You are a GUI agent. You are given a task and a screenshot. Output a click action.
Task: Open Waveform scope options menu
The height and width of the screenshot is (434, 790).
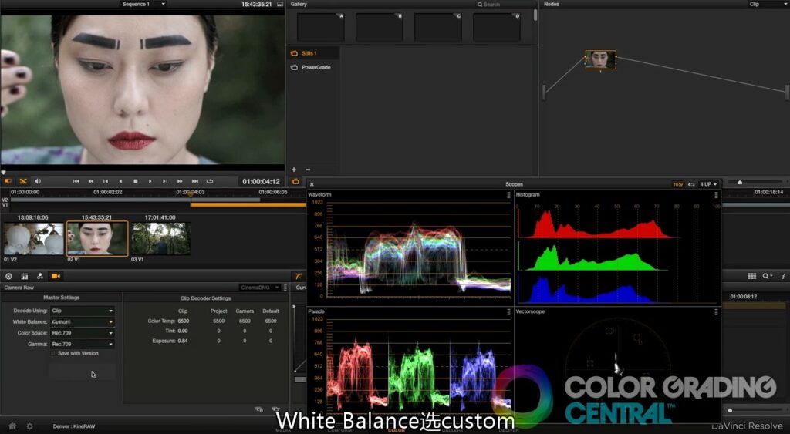tap(508, 195)
